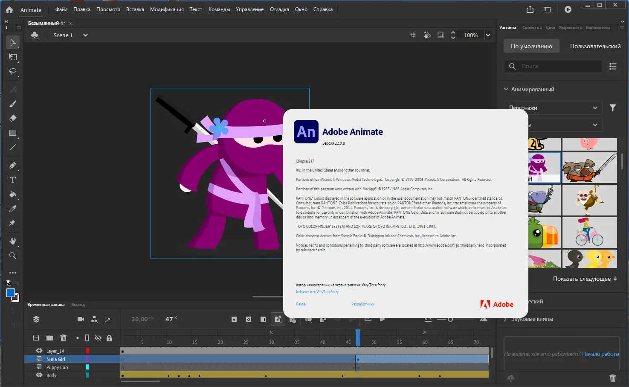Click Показать следующее button
Viewport: 629px width, 387px height.
[585, 279]
